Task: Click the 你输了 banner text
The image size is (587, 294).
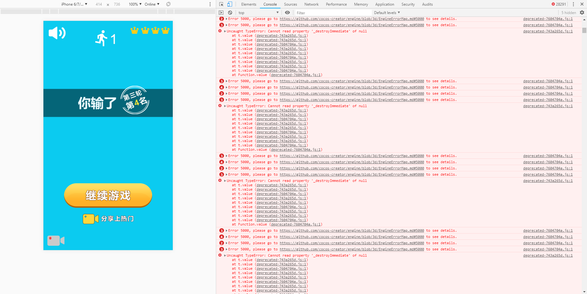Action: point(97,103)
